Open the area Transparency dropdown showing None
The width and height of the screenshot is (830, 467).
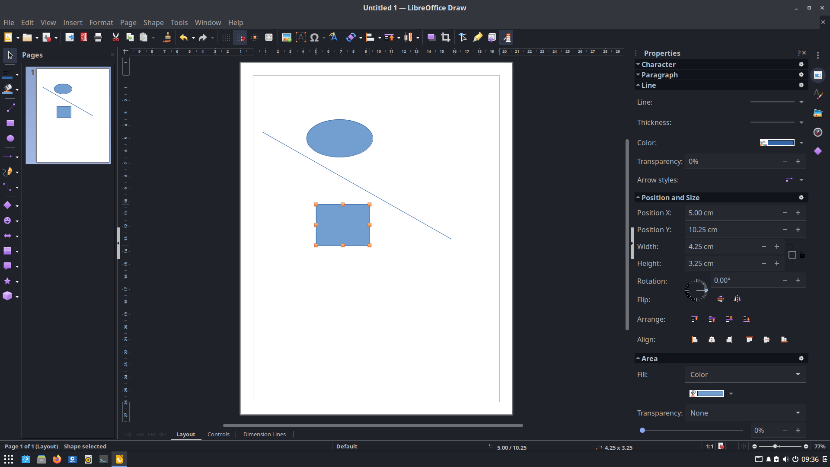(x=745, y=413)
